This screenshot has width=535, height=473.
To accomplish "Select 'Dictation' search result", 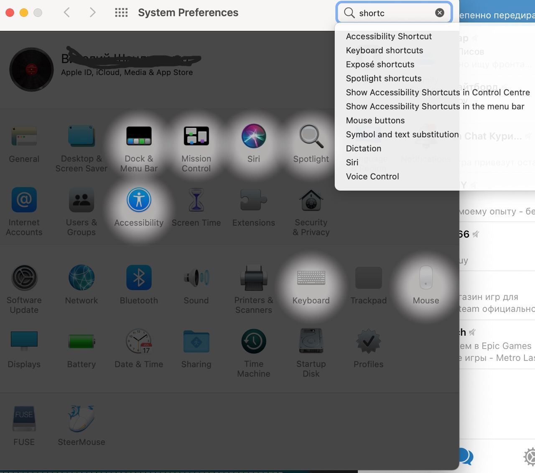I will (363, 148).
